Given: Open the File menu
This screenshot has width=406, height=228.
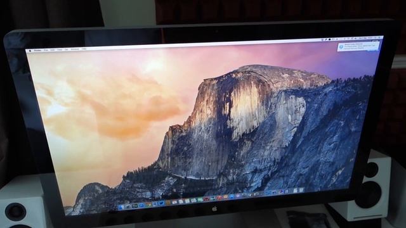Looking at the screenshot, I should [46, 50].
